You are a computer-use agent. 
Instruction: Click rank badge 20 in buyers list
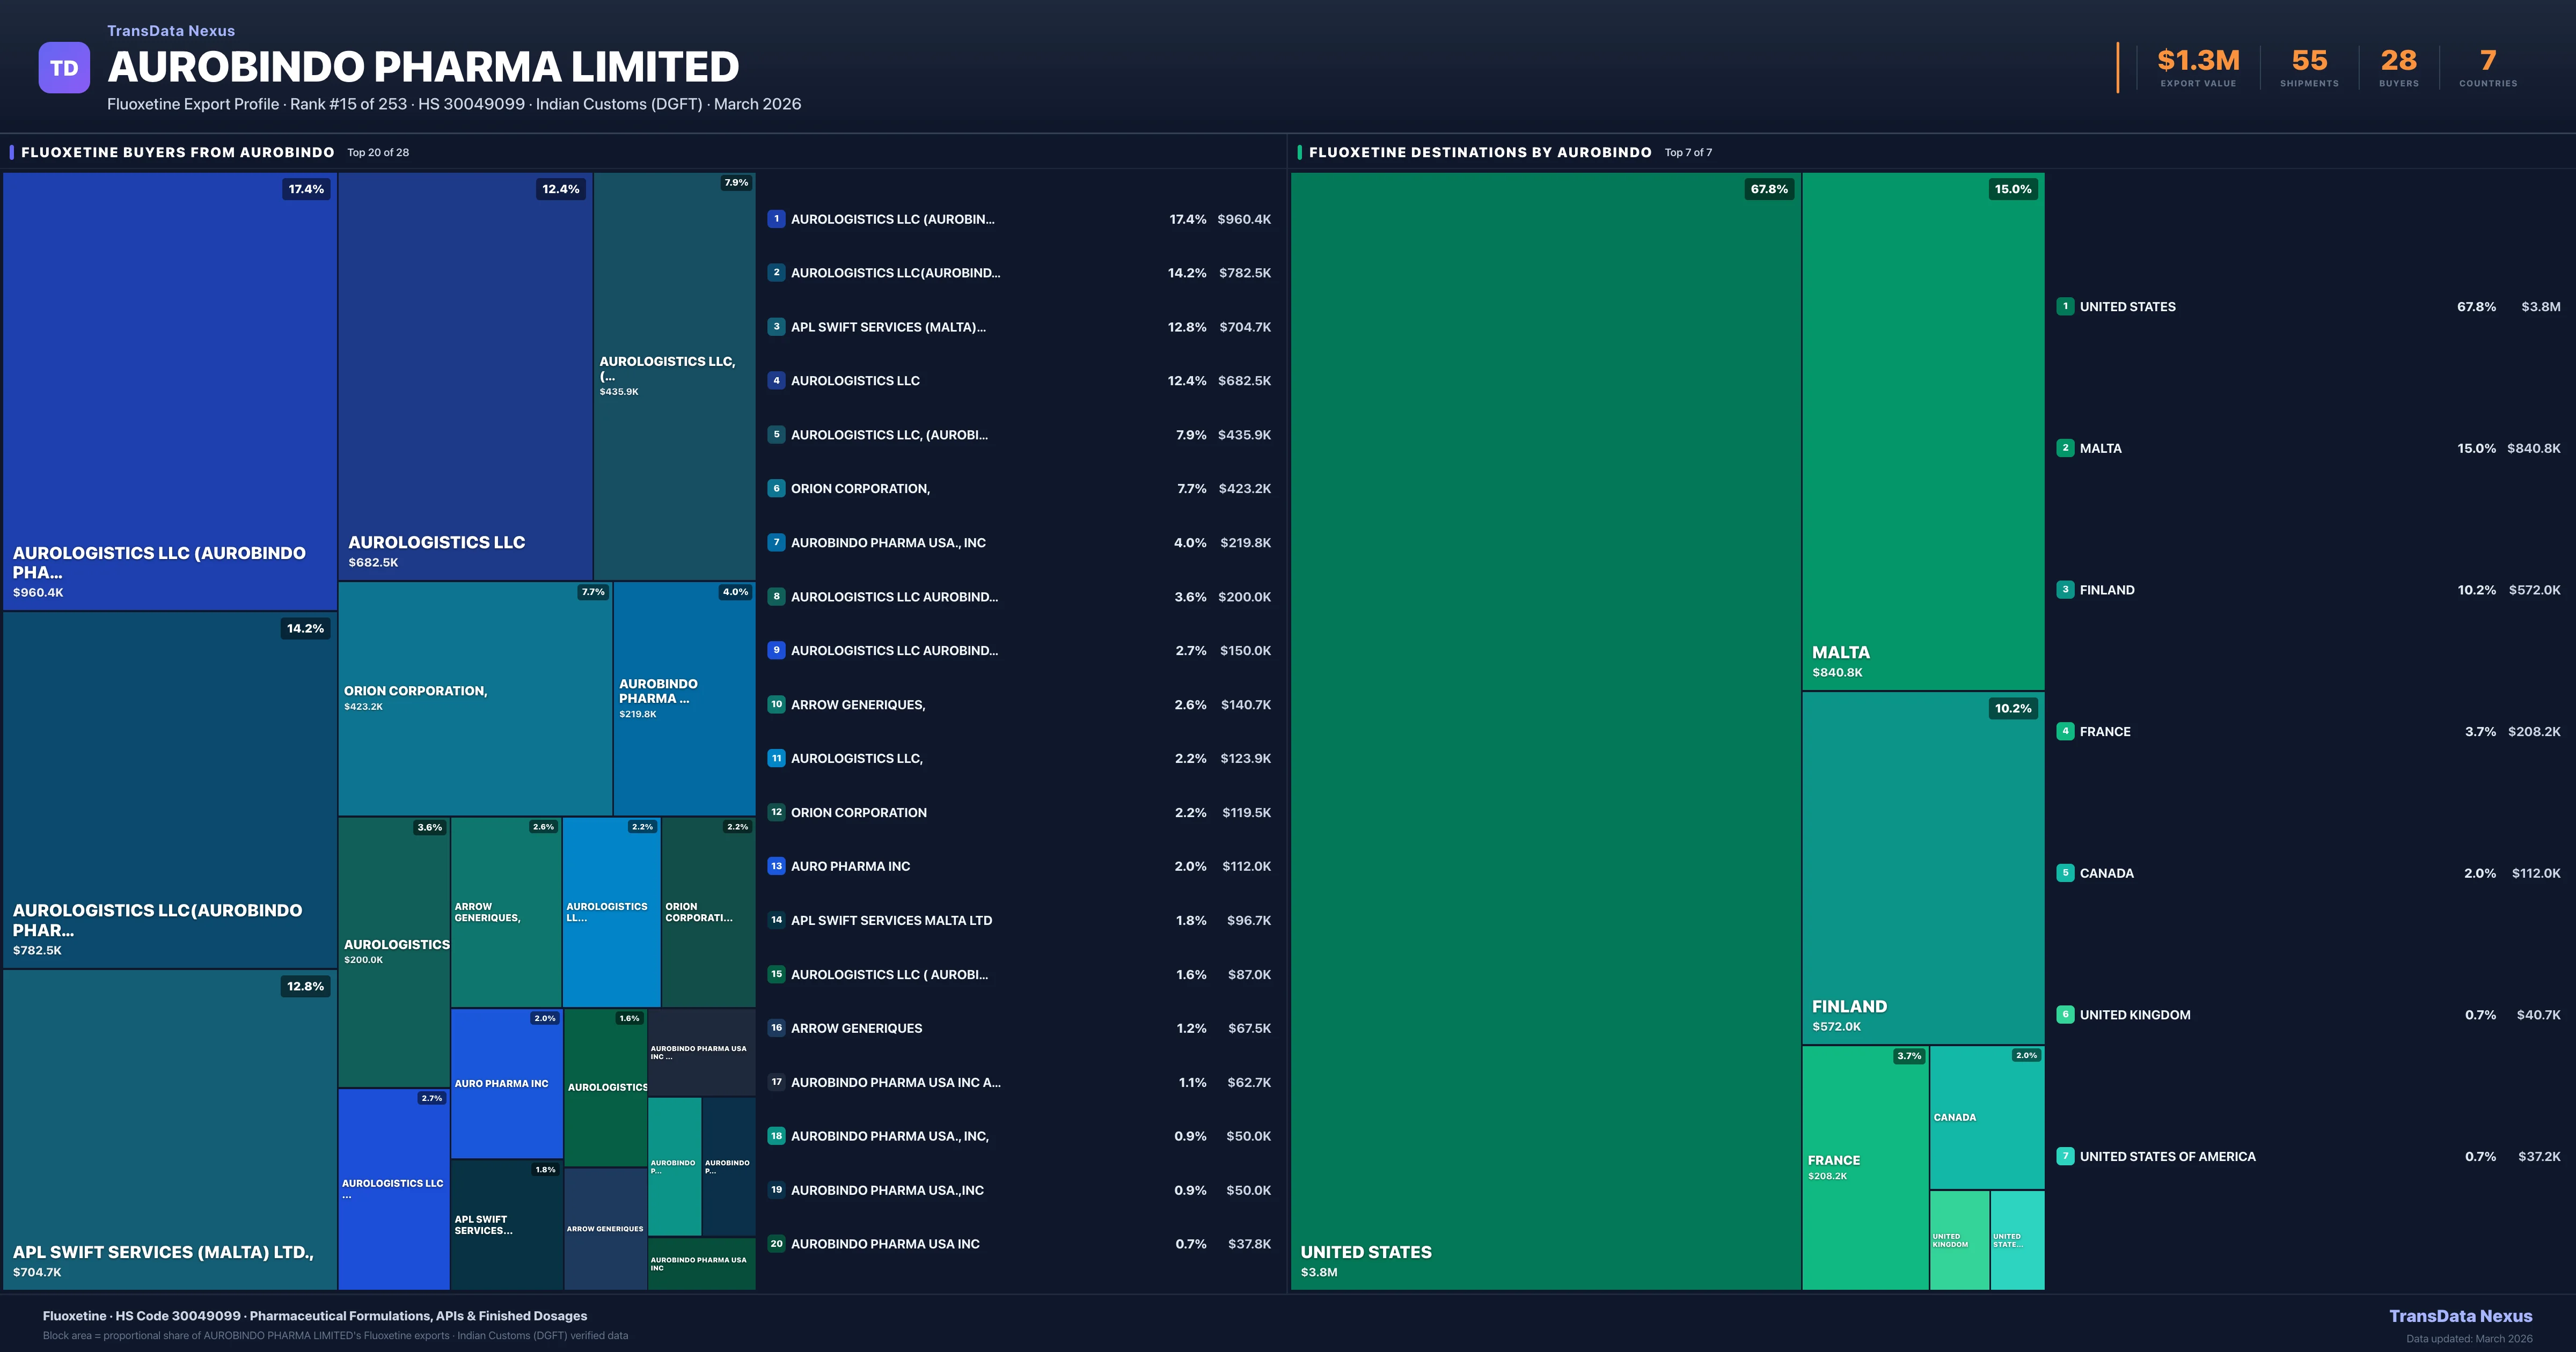[776, 1244]
